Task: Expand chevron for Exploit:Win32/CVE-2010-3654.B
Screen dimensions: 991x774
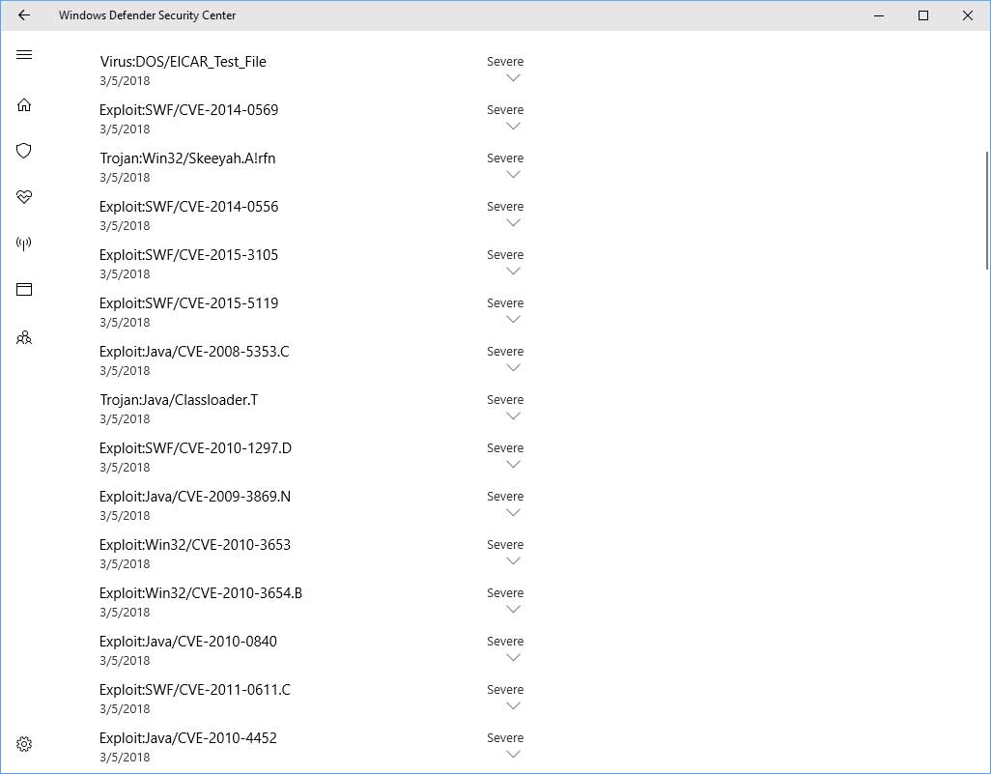Action: pos(513,609)
